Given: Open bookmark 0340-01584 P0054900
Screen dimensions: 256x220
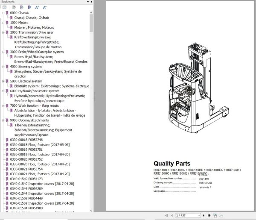Looking at the screenshot, I should [x=26, y=208].
